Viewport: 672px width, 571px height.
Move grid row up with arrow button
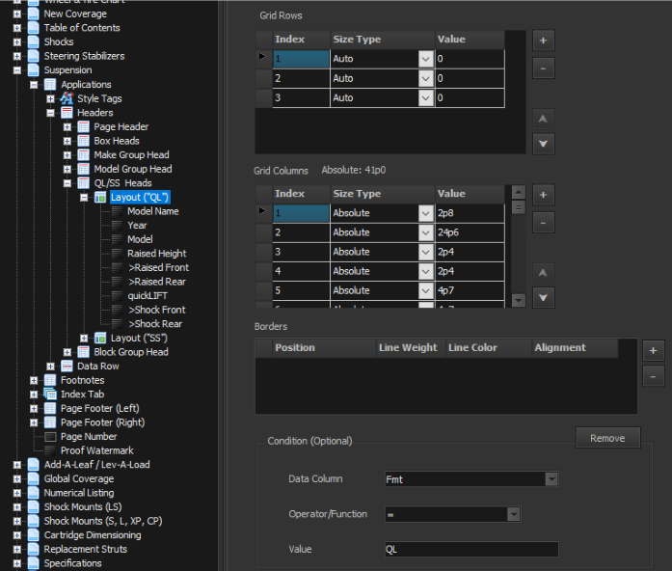[x=543, y=118]
